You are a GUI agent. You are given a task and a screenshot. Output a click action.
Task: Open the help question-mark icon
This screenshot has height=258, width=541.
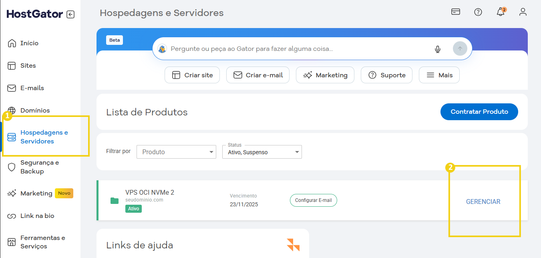(478, 12)
